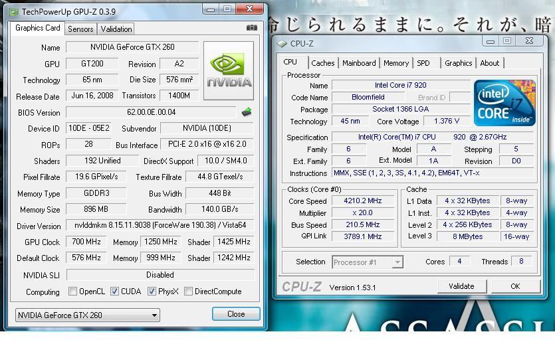555x340 pixels.
Task: Click the NVIDIA SLI Disabled field
Action: click(160, 275)
